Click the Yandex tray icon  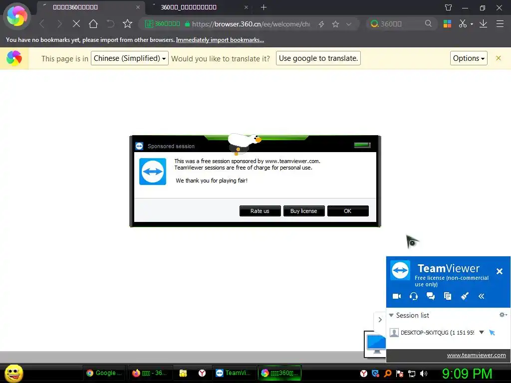[x=364, y=374]
